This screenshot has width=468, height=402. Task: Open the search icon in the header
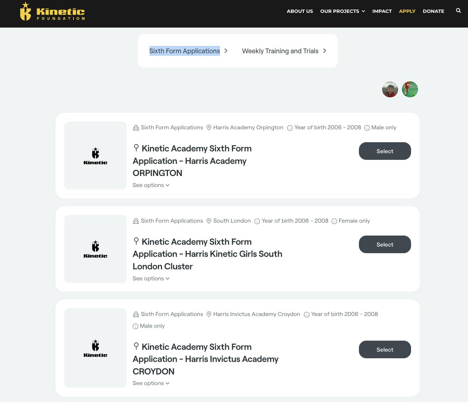point(458,11)
